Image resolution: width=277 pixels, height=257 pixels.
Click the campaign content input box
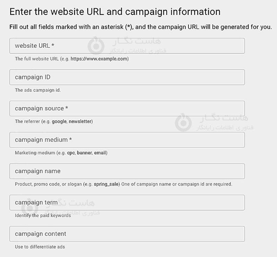tap(127, 234)
